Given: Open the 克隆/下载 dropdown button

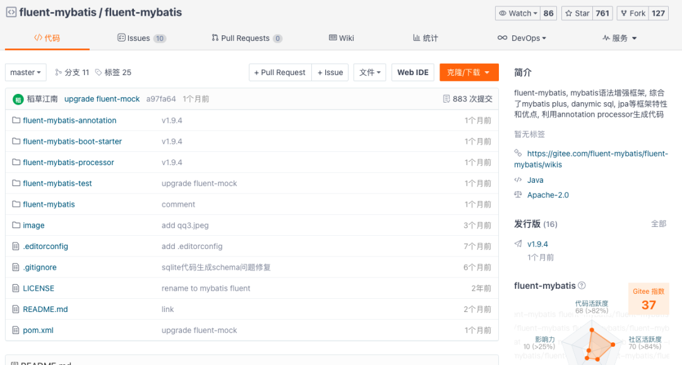Looking at the screenshot, I should (469, 72).
